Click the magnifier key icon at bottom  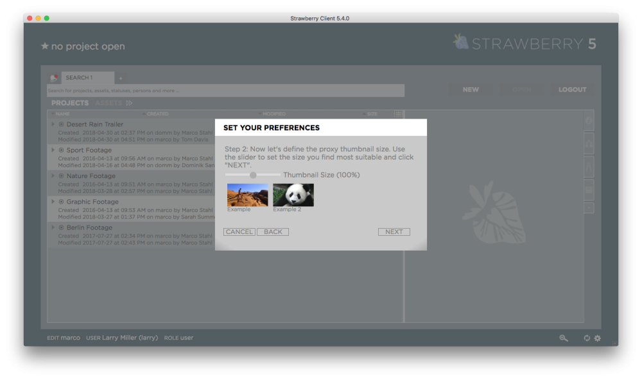click(x=564, y=338)
